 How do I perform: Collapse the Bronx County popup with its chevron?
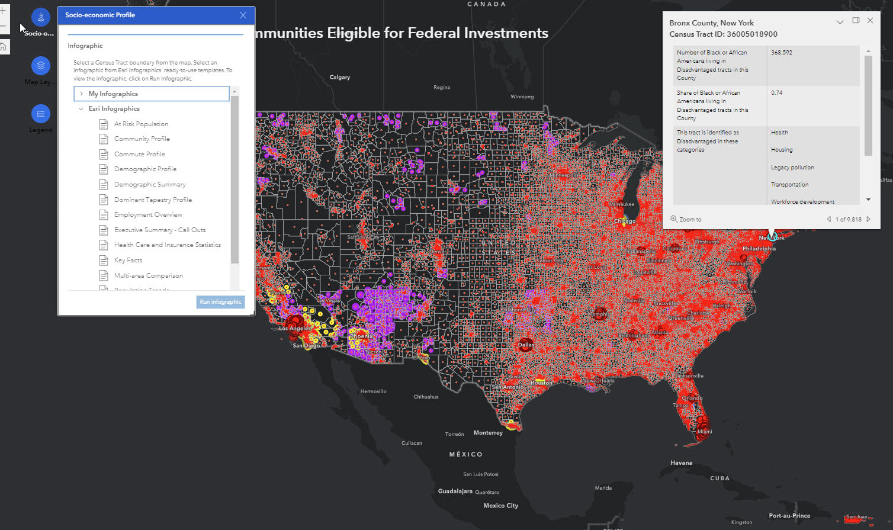(840, 21)
